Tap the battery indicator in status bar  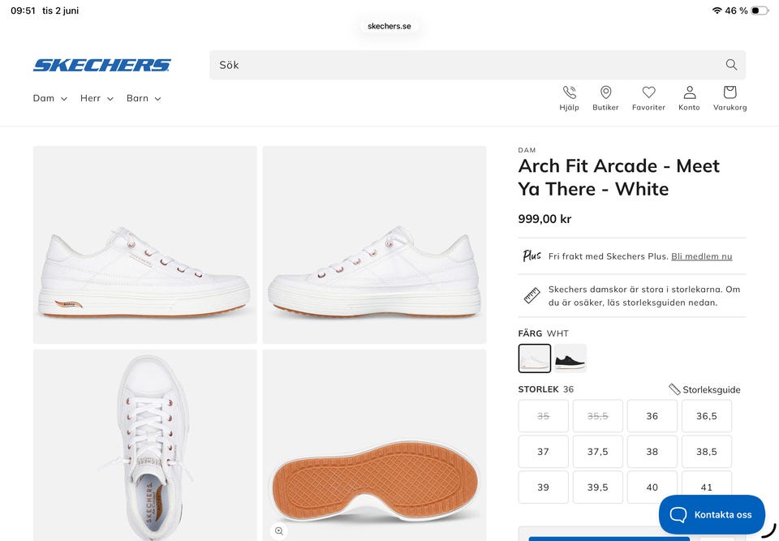(760, 11)
